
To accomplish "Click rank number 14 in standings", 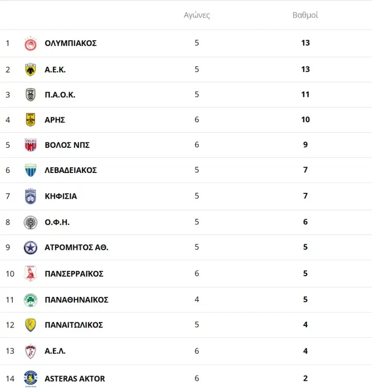I will click(x=10, y=378).
